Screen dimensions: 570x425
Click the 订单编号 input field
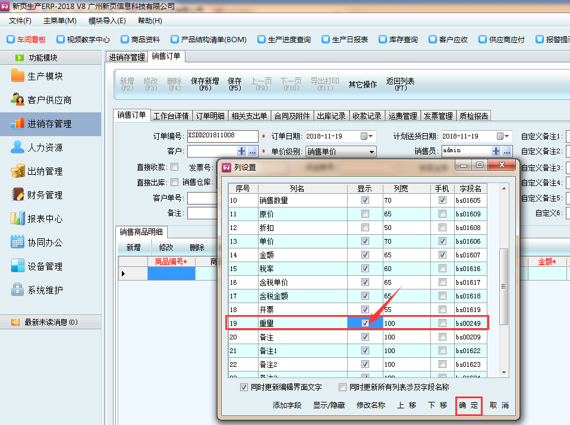pos(222,136)
